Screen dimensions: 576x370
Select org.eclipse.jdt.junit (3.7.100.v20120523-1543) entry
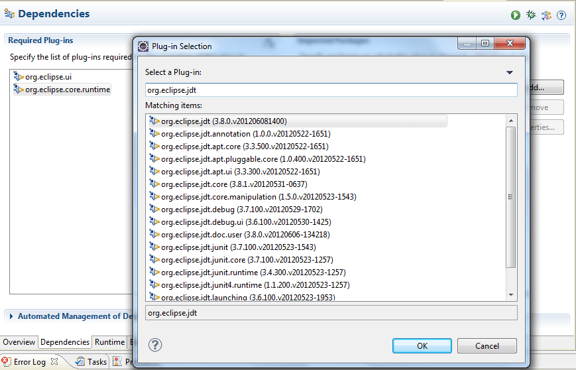(239, 247)
